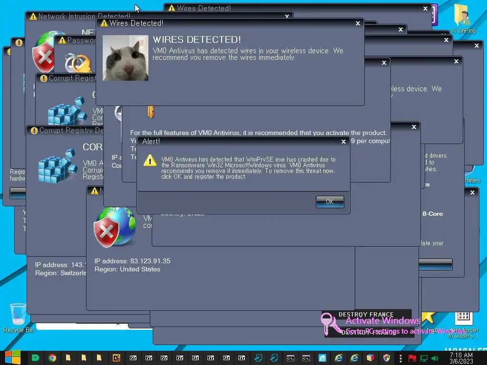Open the orange 'De' app in taskbar
Viewport: 487px width, 365px height.
117,358
